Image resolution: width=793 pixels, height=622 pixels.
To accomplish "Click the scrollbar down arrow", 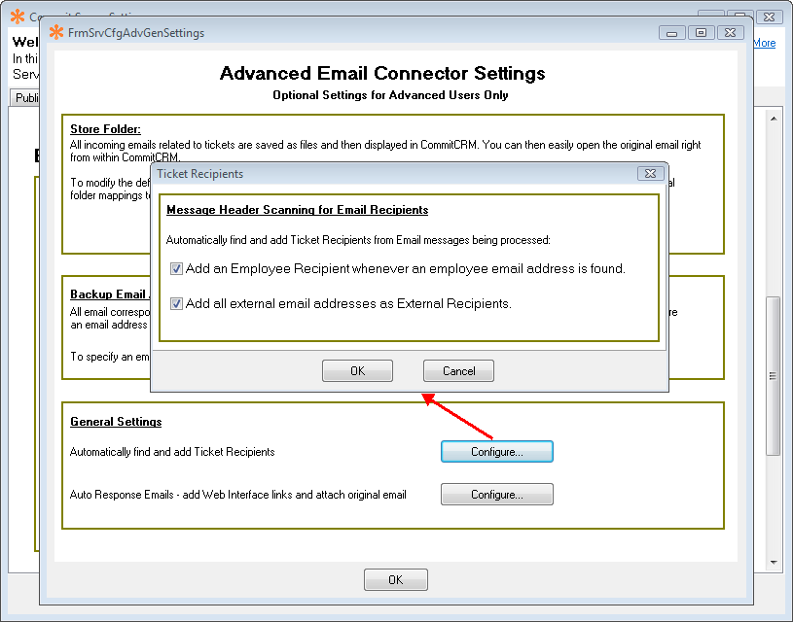I will pyautogui.click(x=775, y=562).
